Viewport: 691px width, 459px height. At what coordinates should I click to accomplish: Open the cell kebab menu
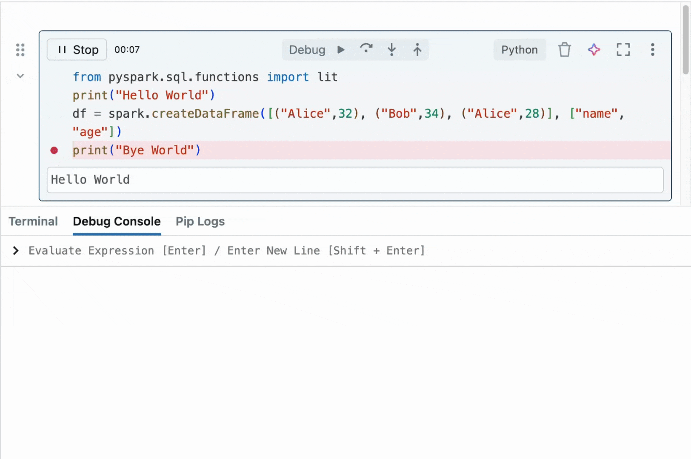tap(652, 50)
